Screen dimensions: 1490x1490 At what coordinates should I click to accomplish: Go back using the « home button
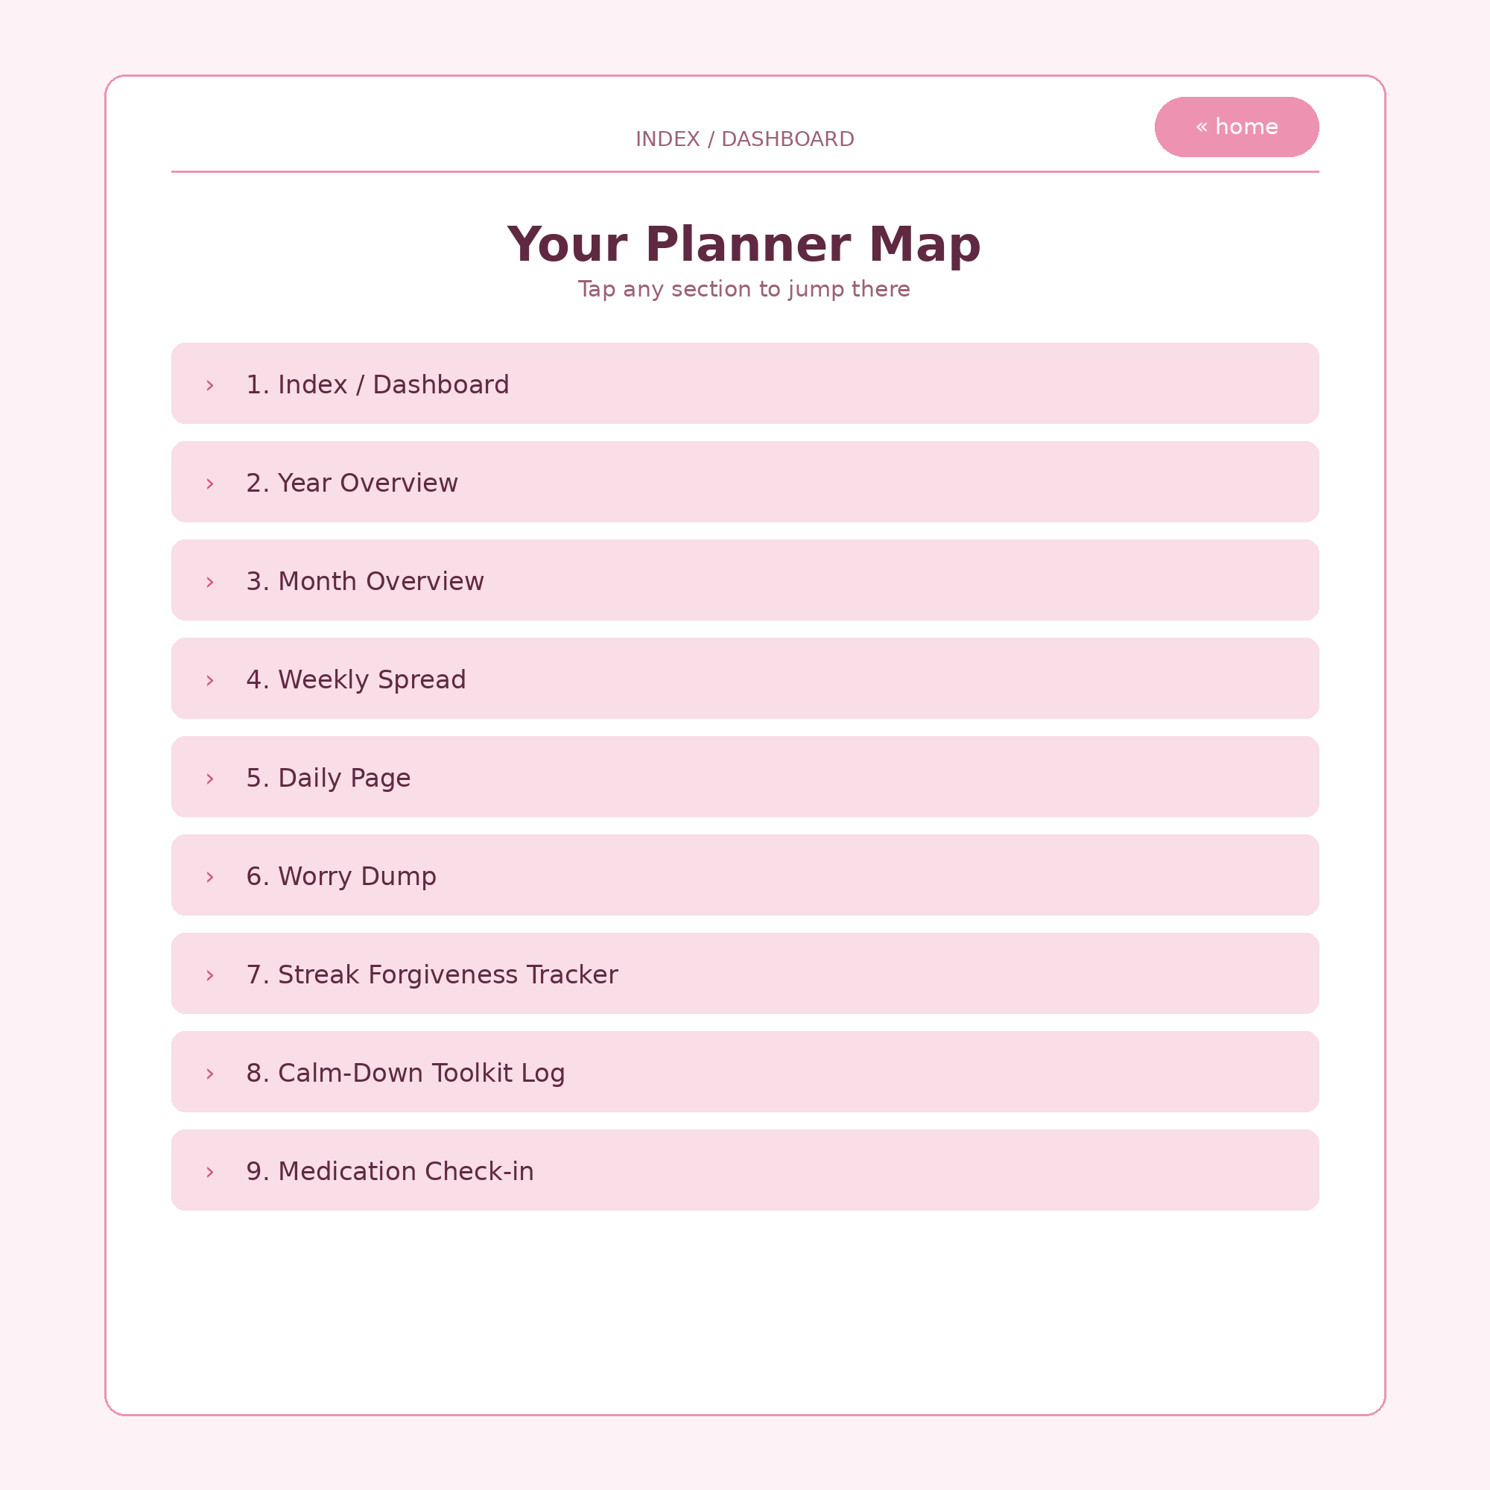tap(1236, 127)
